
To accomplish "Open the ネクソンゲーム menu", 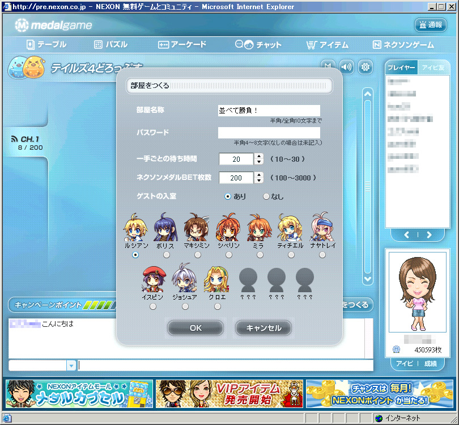I will pos(403,45).
